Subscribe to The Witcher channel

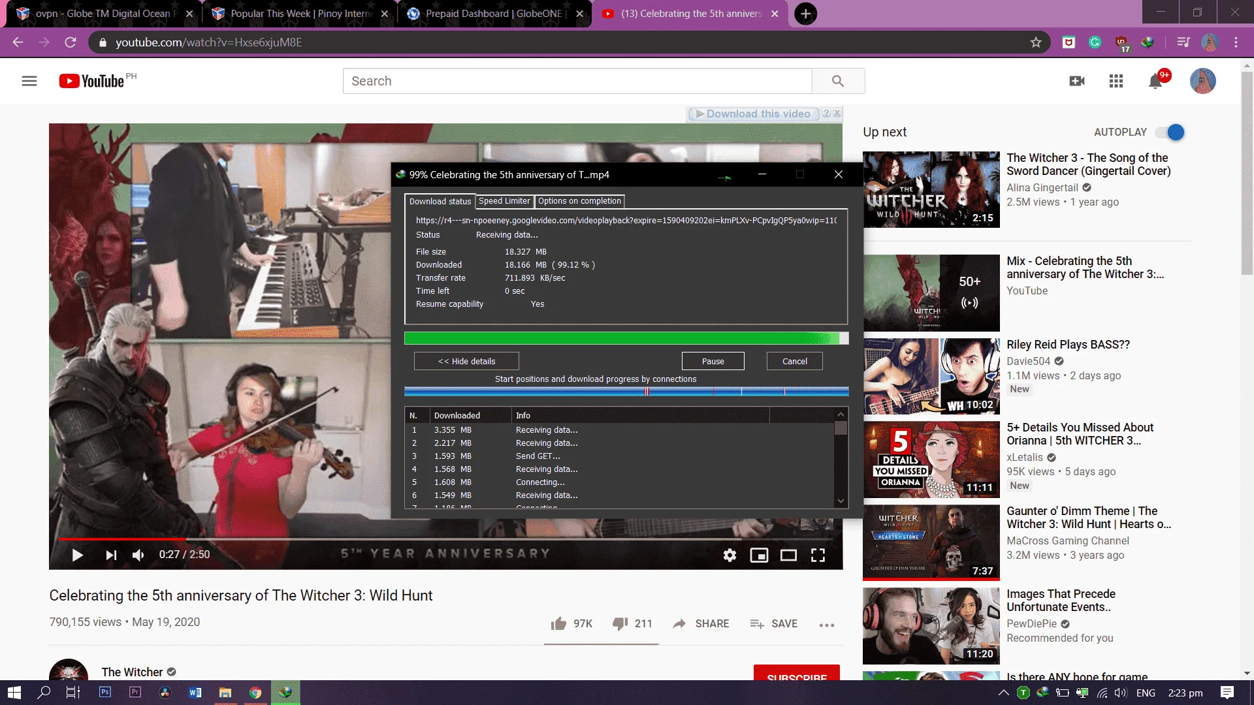796,674
